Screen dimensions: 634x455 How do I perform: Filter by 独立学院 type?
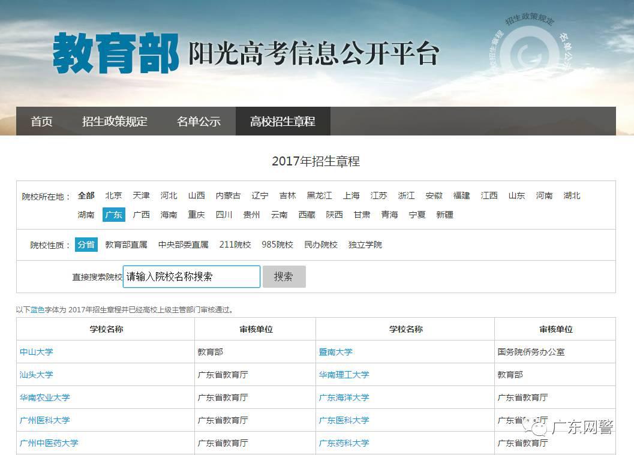pyautogui.click(x=365, y=245)
